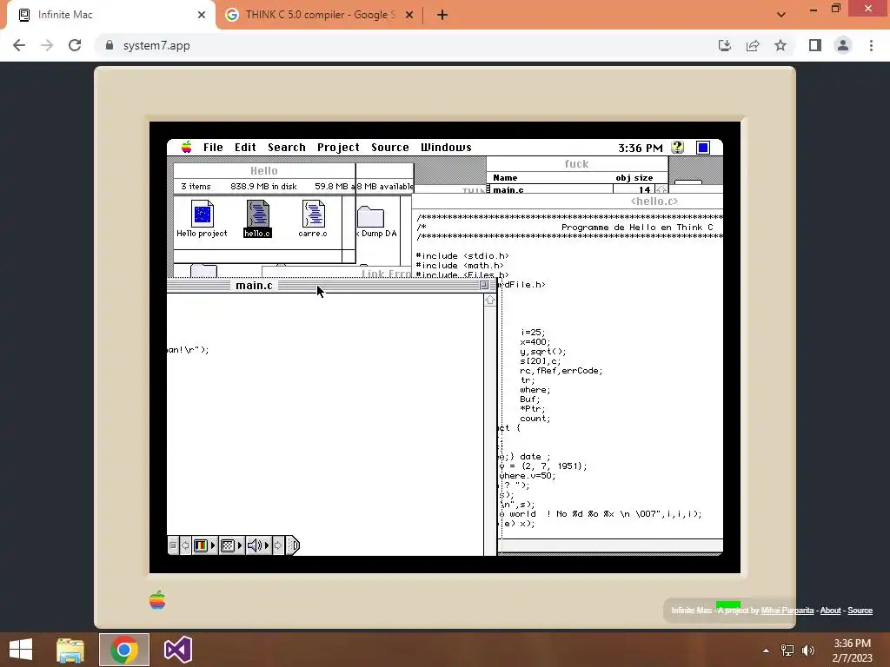Show hidden system tray icons
The height and width of the screenshot is (667, 890).
coord(767,650)
